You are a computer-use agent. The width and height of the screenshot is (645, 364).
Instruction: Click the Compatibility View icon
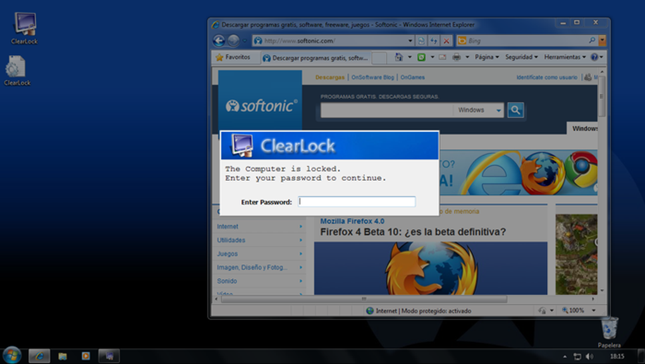(421, 40)
